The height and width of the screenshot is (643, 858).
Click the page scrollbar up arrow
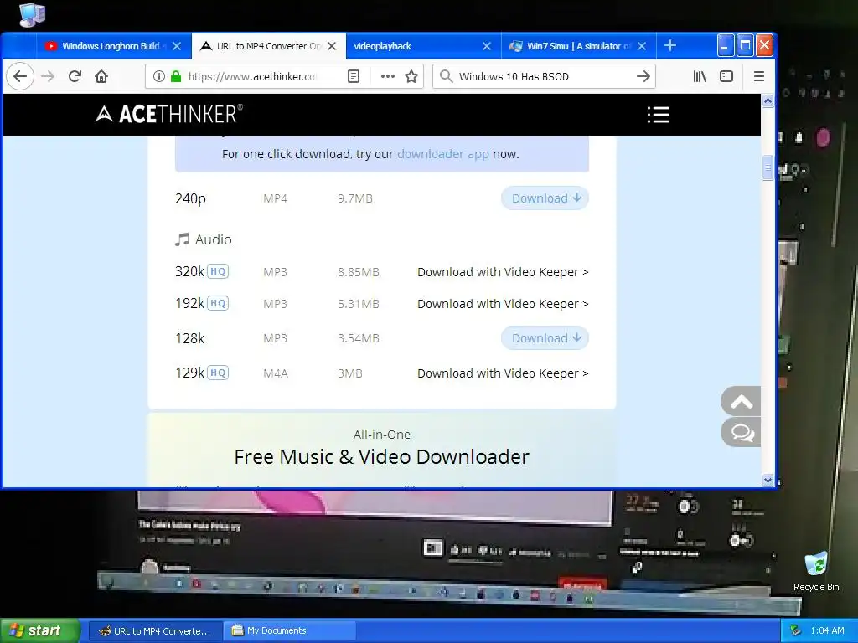768,100
